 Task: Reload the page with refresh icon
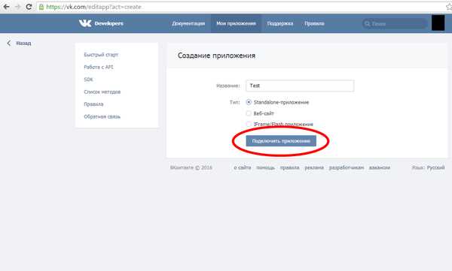pyautogui.click(x=29, y=7)
